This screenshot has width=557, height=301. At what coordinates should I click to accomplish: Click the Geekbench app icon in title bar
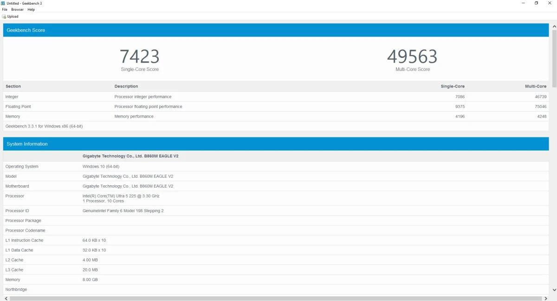pos(3,3)
